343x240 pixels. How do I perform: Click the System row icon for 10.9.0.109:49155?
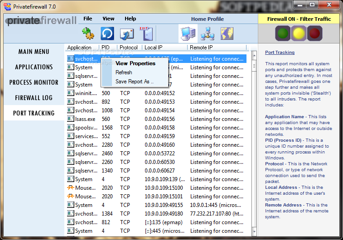(x=70, y=205)
